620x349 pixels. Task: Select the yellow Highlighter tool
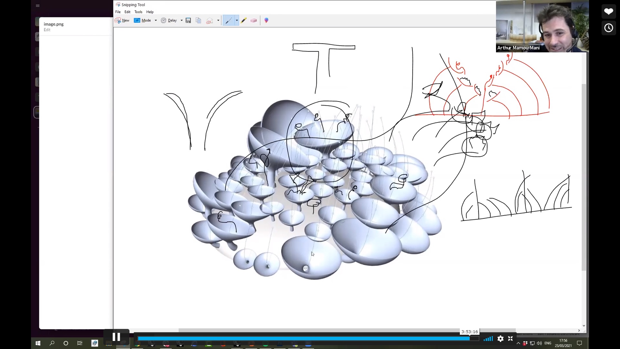click(x=244, y=20)
